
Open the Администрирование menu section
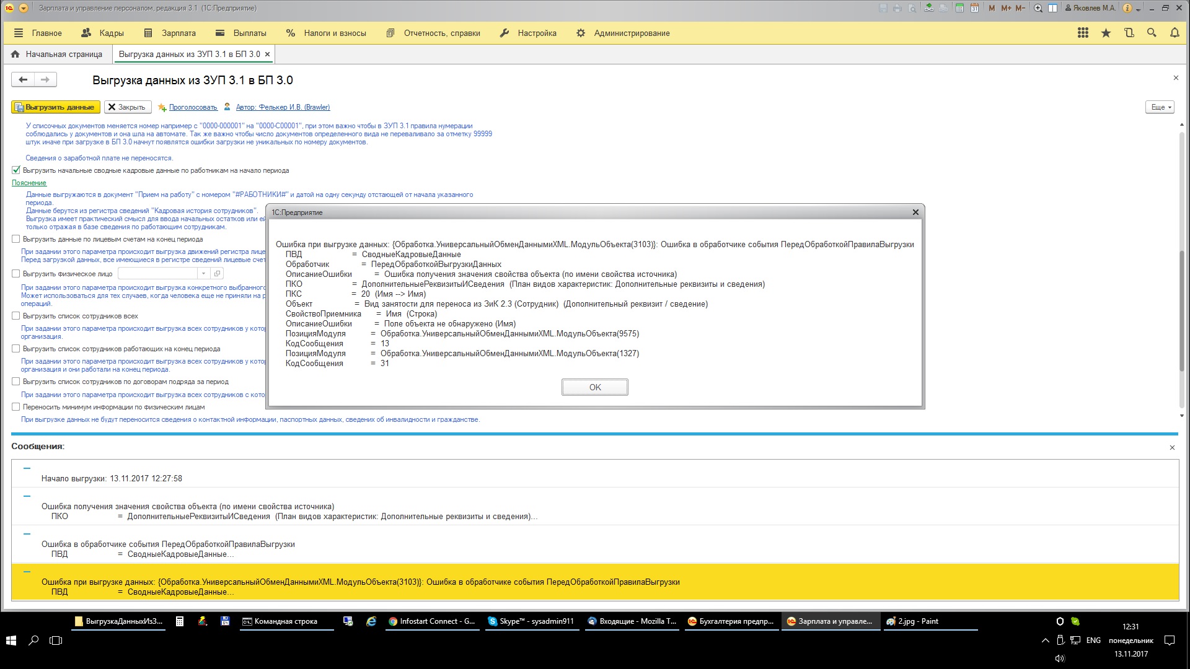[623, 33]
